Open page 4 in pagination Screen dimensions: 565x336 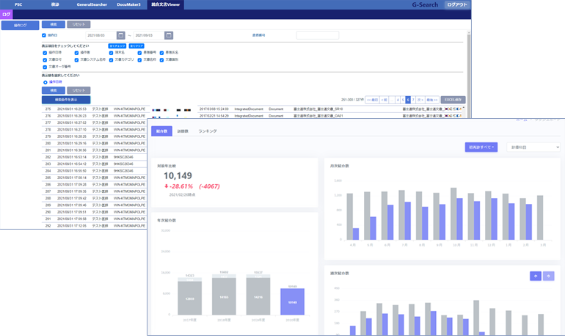398,100
